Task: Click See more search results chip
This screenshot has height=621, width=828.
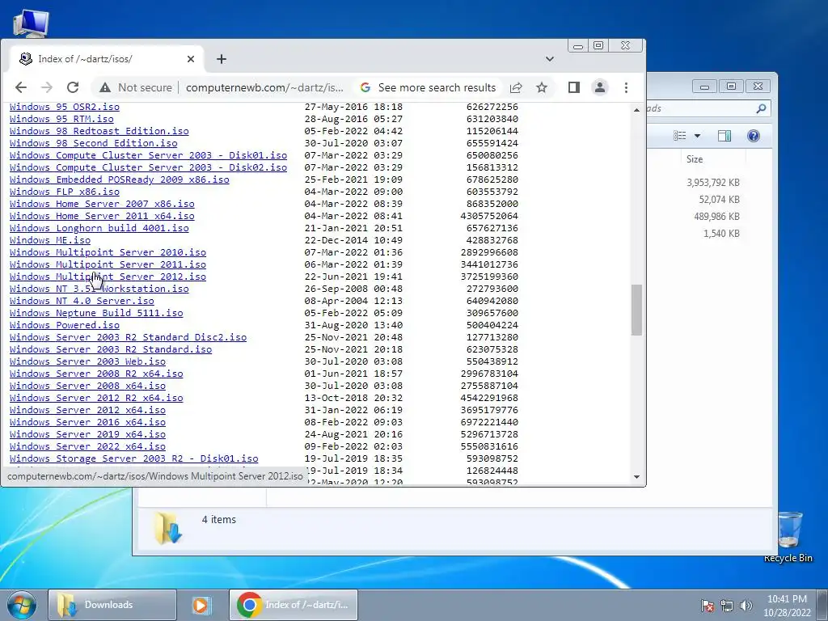Action: pyautogui.click(x=428, y=87)
